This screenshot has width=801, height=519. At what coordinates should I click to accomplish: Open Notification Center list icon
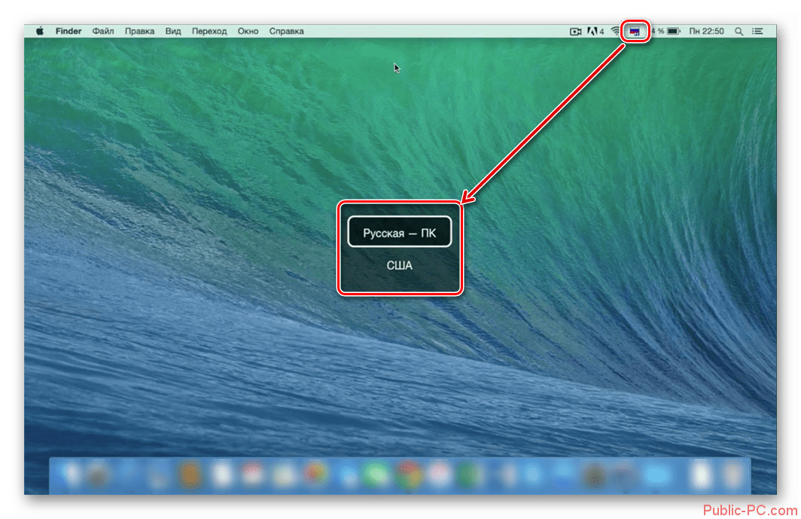point(757,32)
